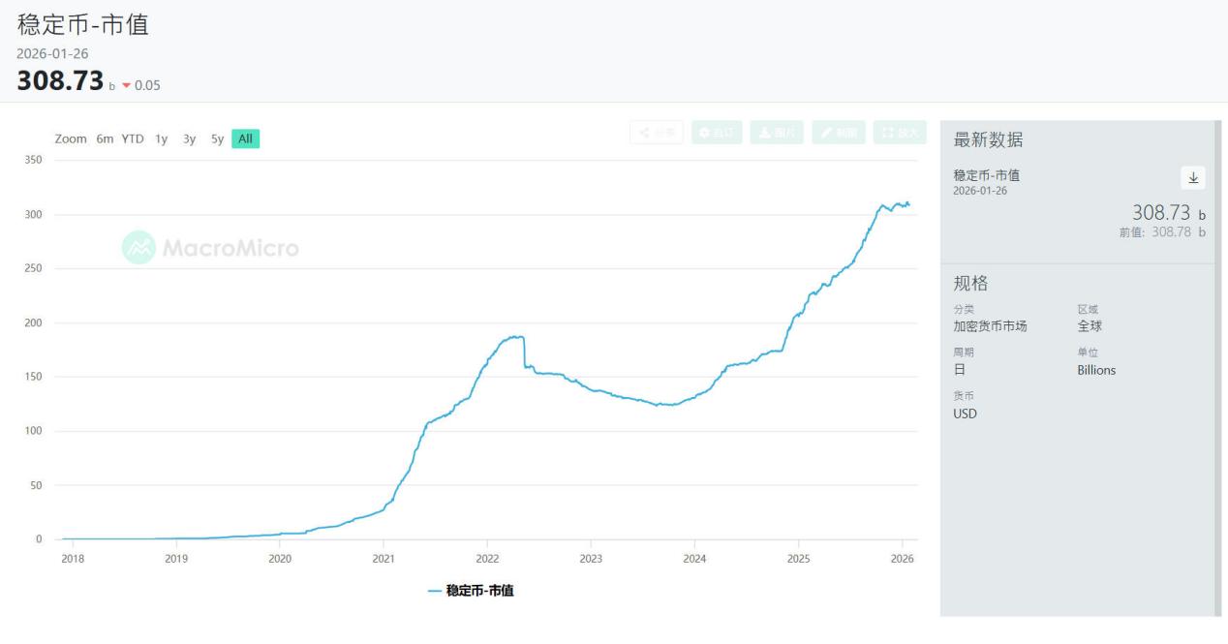Screen dimensions: 1228x644
Task: Set chart zoom to 5y
Action: pyautogui.click(x=218, y=139)
